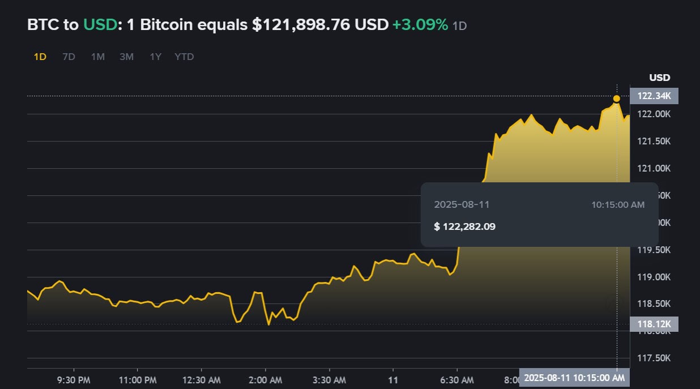Open the 3M price history tab

(126, 57)
